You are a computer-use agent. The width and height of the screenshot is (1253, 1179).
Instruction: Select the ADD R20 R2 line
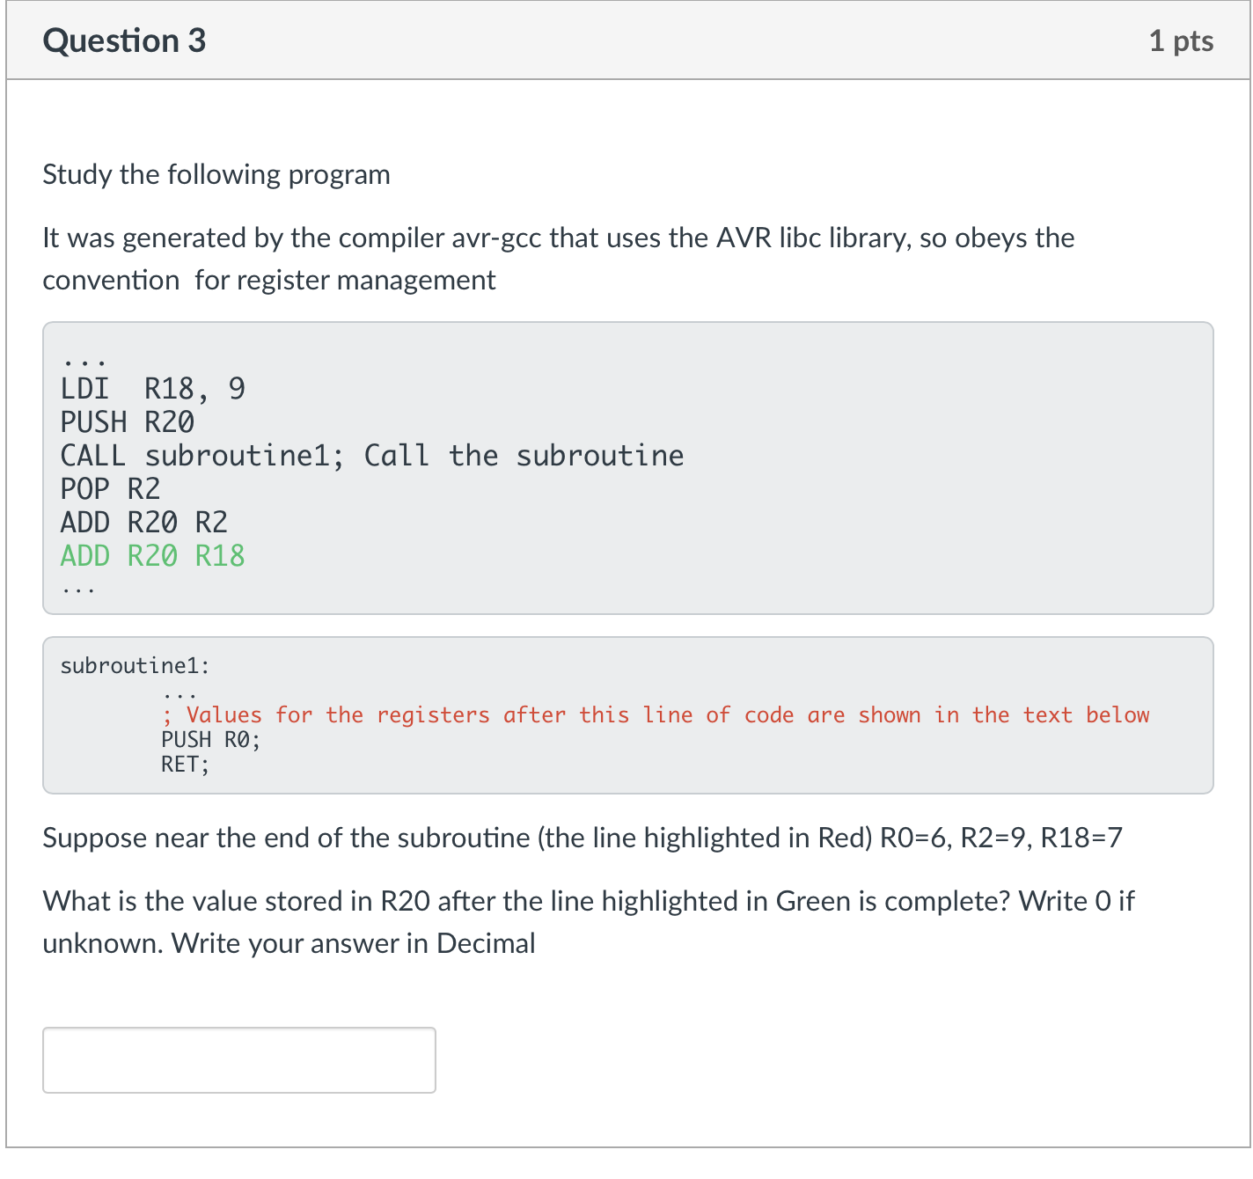click(x=143, y=522)
